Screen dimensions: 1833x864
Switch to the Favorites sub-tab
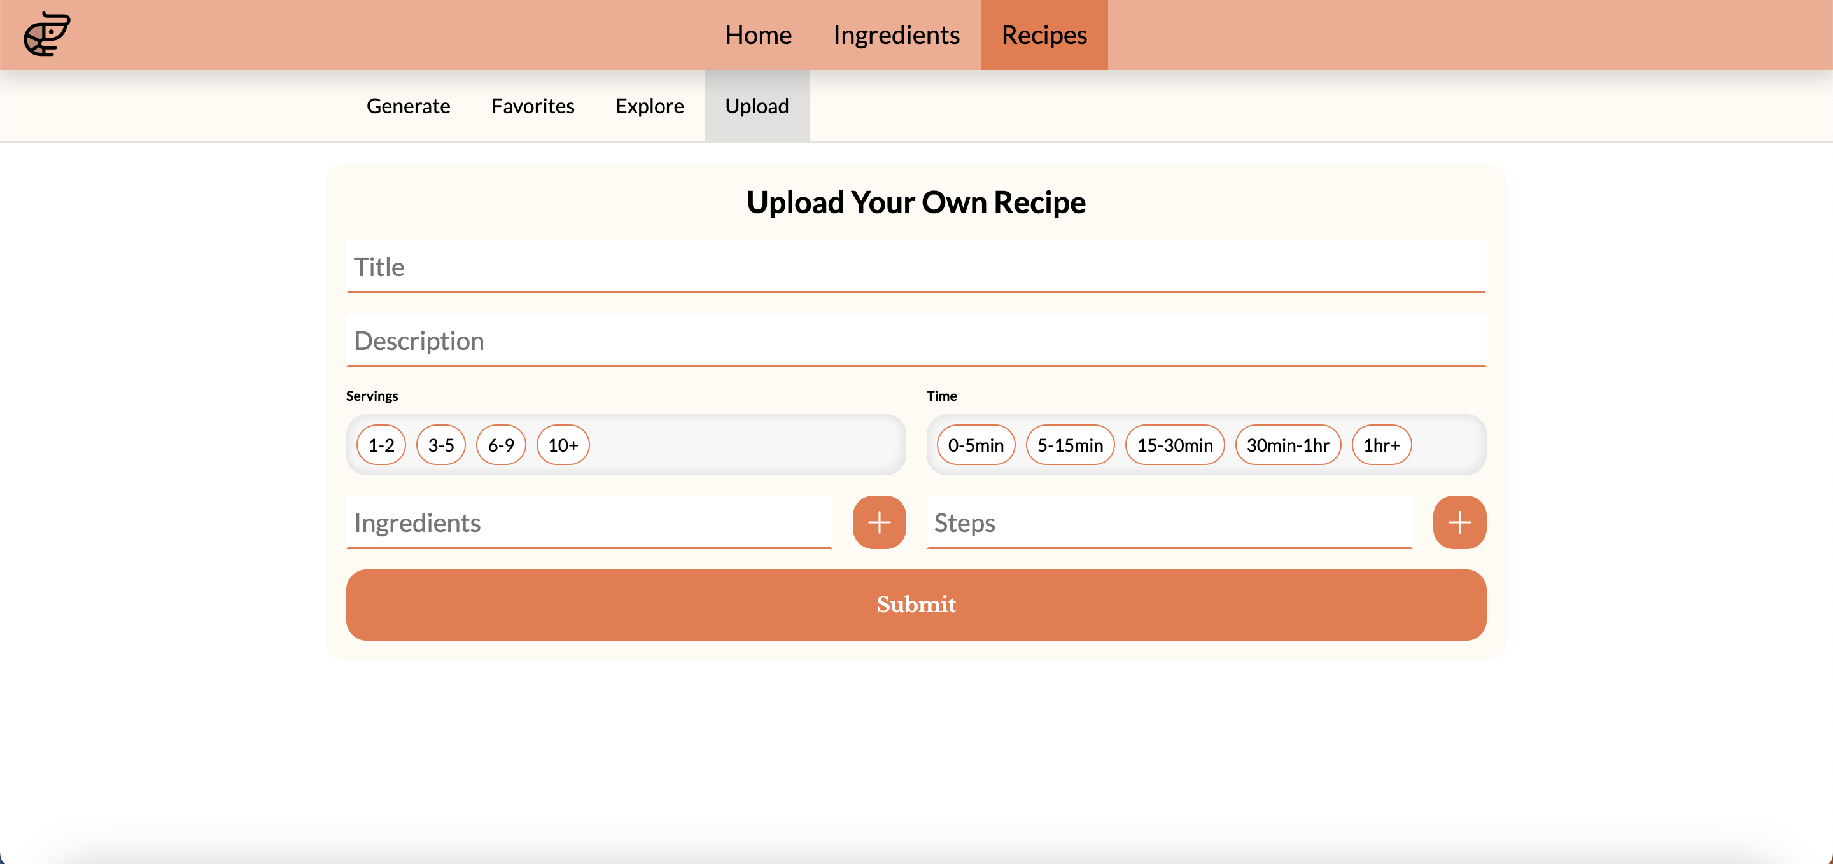(532, 106)
